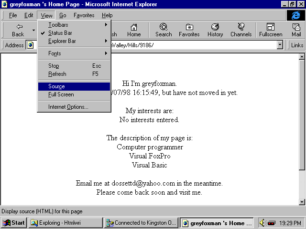This screenshot has height=229, width=306.
Task: Click status bar text 'Display source (HTML)'
Action: pyautogui.click(x=42, y=211)
